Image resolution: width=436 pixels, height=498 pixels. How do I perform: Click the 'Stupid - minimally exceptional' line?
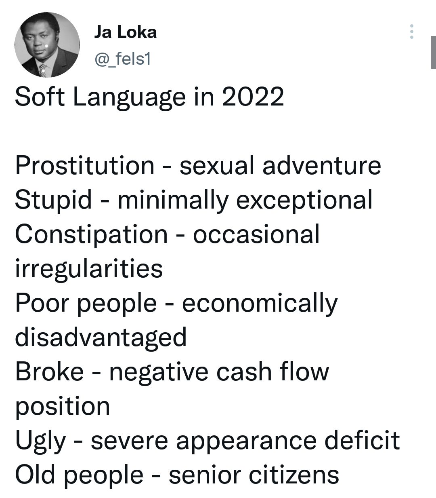tap(194, 200)
